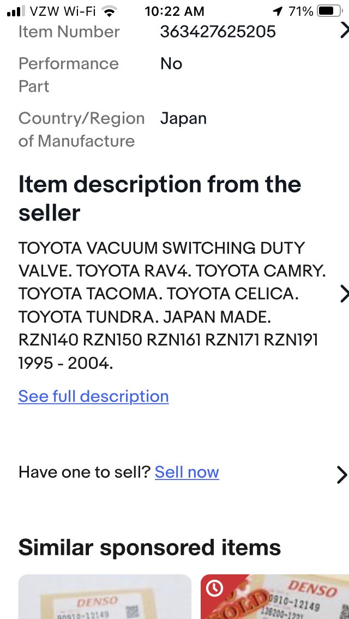Tap the cellular signal bars icon
The image size is (349, 619).
tap(16, 11)
